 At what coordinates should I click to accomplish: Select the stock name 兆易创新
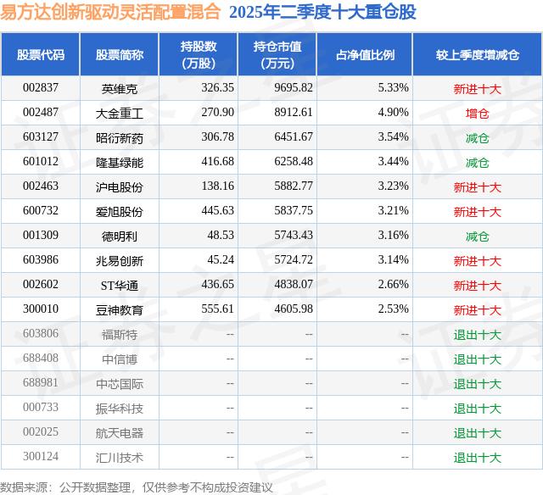click(x=120, y=261)
